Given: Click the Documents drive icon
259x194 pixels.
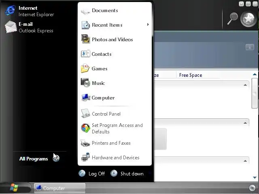Looking at the screenshot, I should coord(85,11).
